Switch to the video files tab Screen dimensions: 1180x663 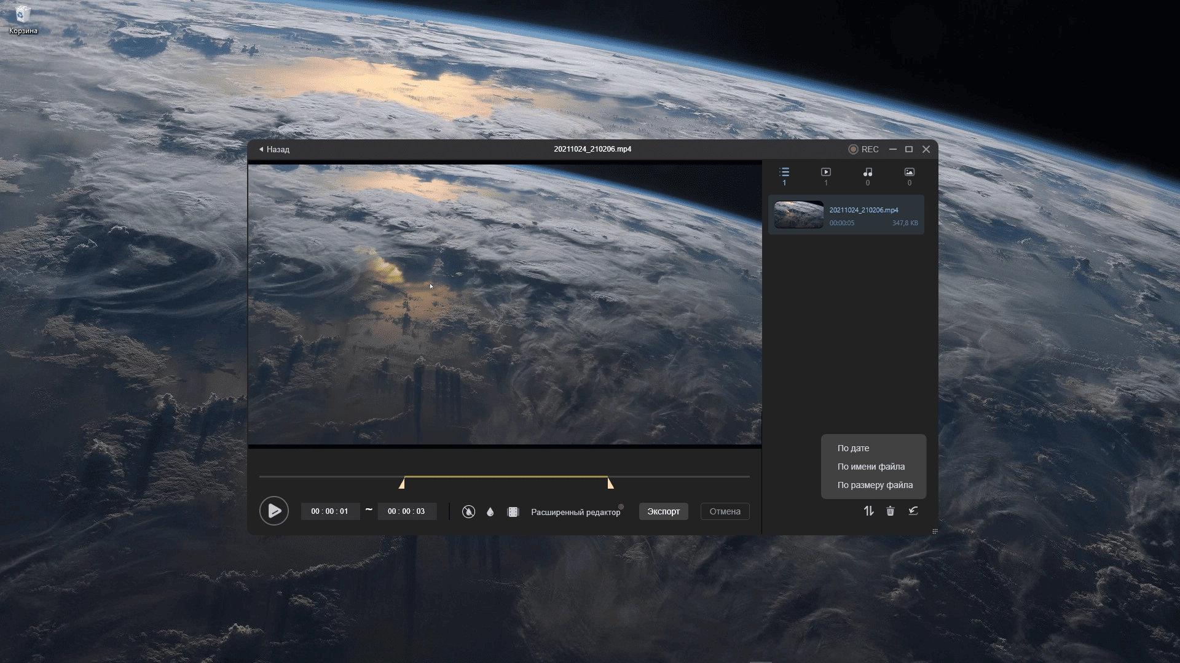(x=826, y=176)
